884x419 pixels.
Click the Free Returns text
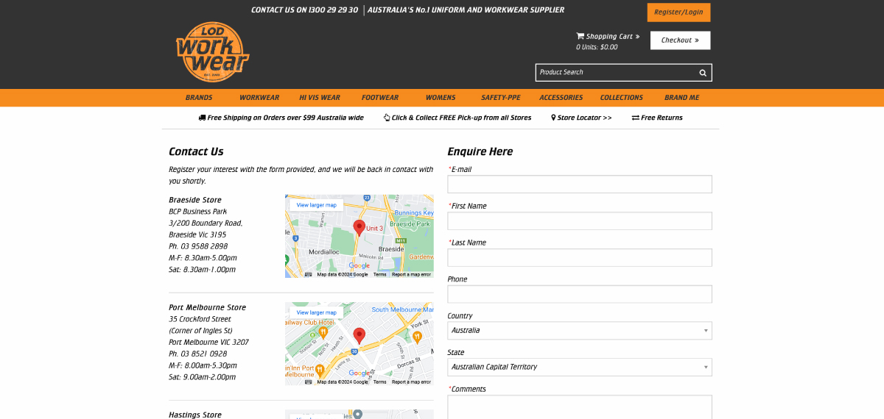662,118
